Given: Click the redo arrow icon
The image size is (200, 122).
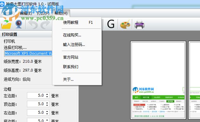Looking at the screenshot, I should 45,24.
